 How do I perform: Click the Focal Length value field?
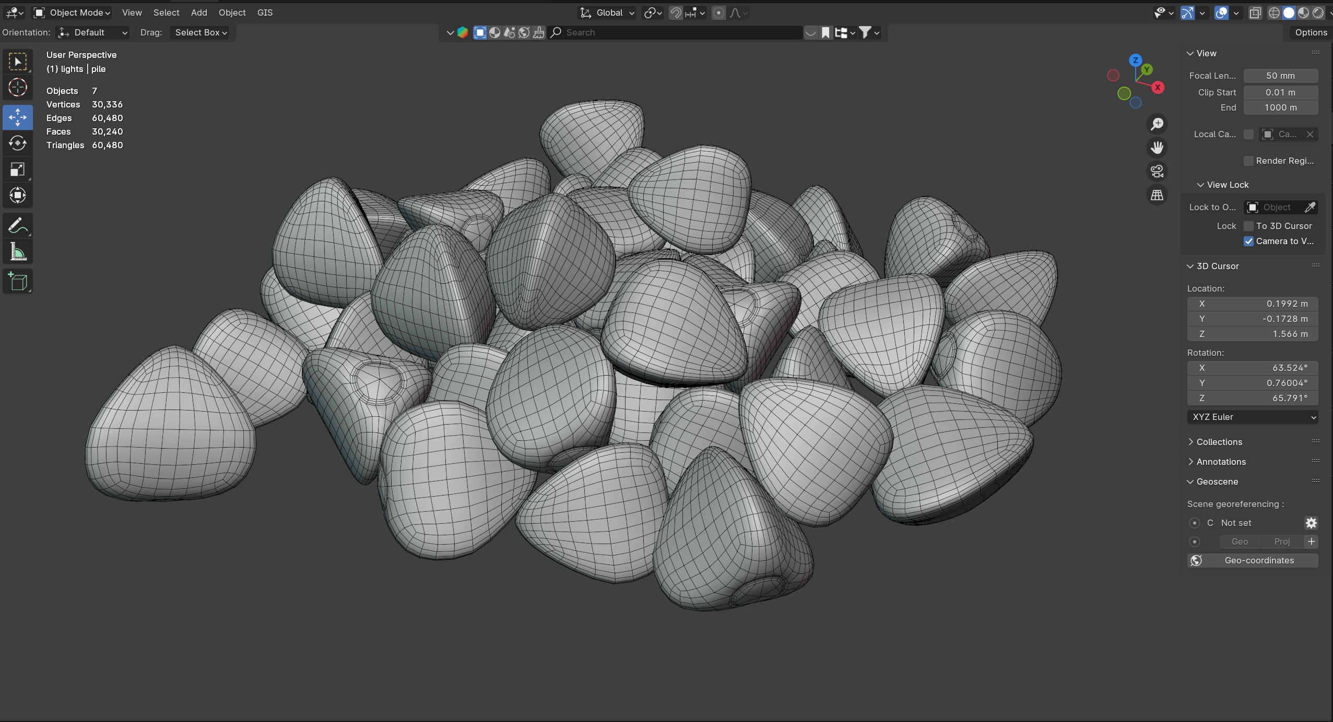click(1280, 76)
